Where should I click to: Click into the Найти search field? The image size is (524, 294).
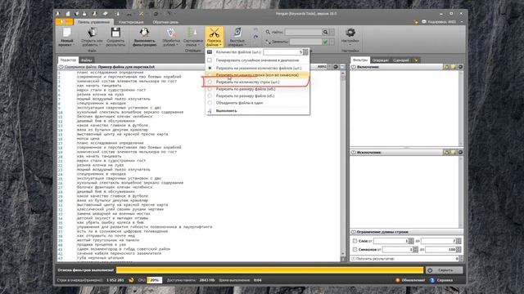click(304, 32)
